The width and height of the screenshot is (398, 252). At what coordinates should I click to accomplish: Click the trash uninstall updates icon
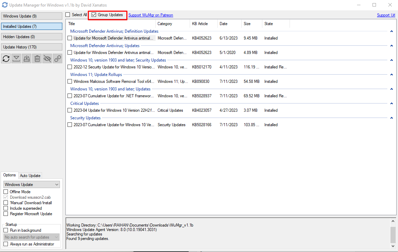point(37,58)
